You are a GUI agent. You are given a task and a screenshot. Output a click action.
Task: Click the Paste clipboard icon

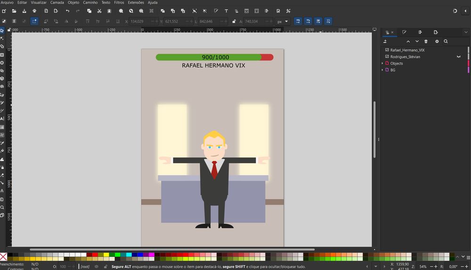[109, 11]
